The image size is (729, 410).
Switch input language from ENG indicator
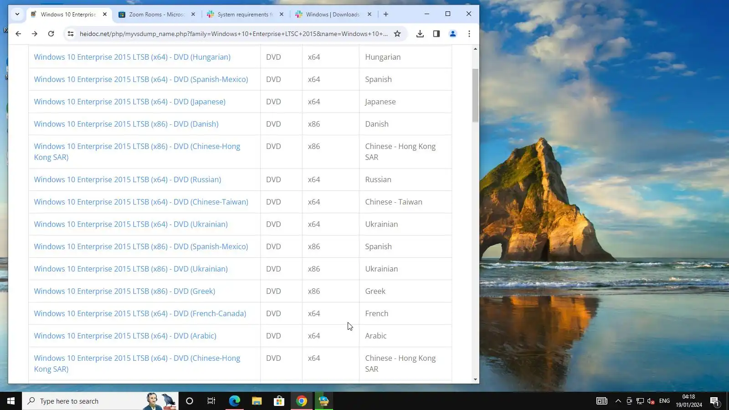(664, 401)
